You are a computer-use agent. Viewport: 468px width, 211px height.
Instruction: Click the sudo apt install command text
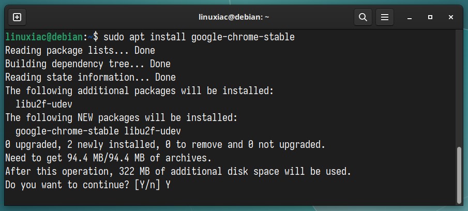tap(199, 37)
